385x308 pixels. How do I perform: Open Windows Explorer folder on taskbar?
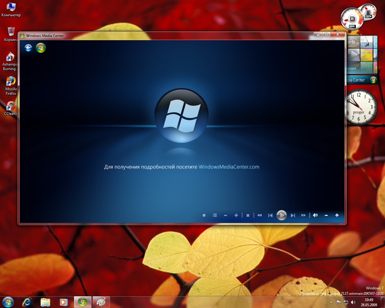point(45,302)
